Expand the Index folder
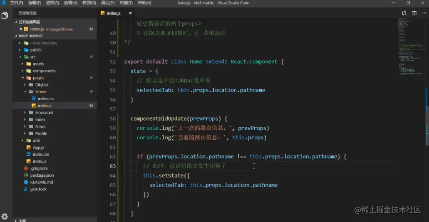The width and height of the screenshot is (429, 222). [55, 119]
